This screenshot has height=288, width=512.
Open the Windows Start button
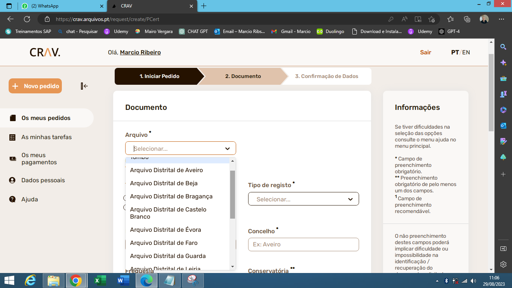coord(9,280)
